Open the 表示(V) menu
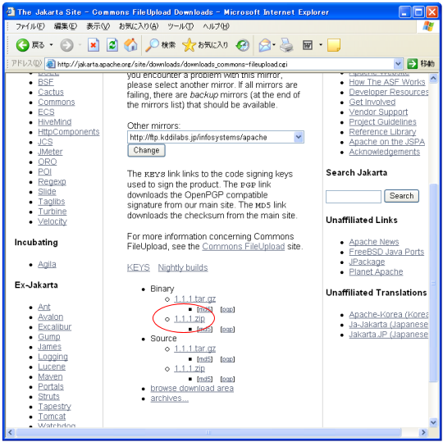 pyautogui.click(x=98, y=26)
